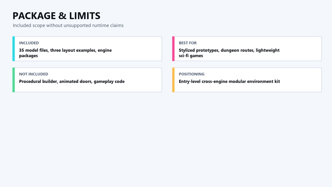Viewport: 332px width, 187px height.
Task: Click the BEST FOR card label
Action: [188, 43]
